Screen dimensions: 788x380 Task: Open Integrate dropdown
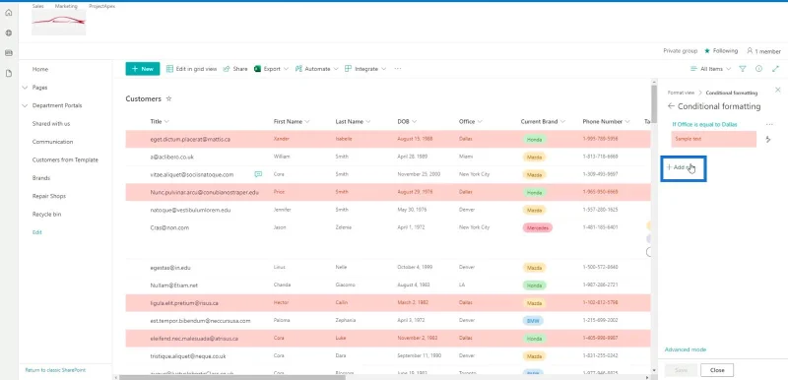click(365, 69)
